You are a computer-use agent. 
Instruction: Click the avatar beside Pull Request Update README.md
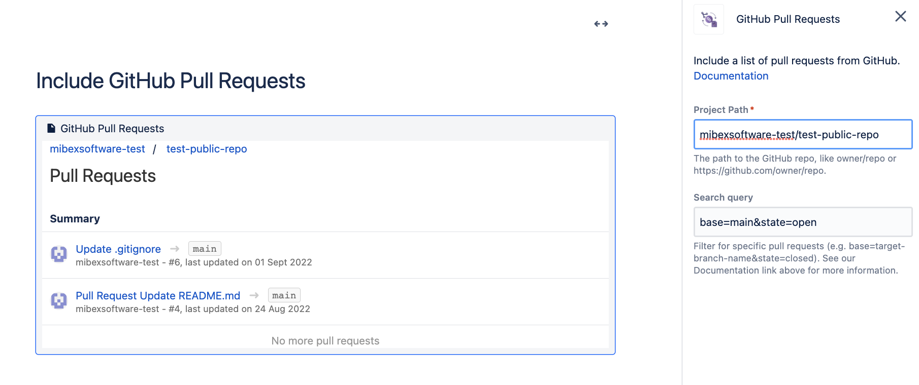click(59, 300)
